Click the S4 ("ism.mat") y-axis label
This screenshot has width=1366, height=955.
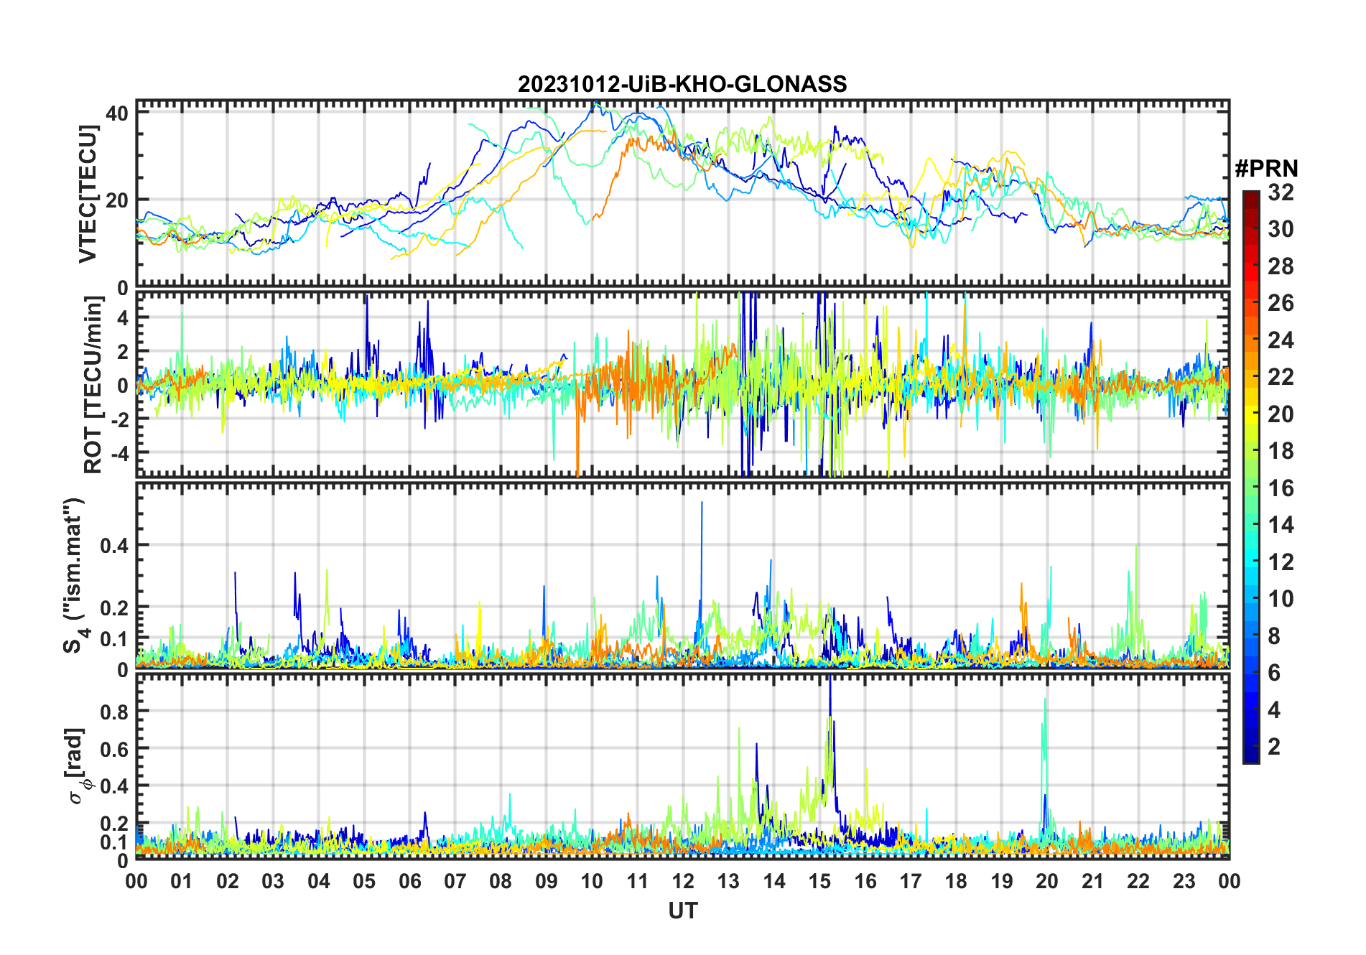coord(75,576)
